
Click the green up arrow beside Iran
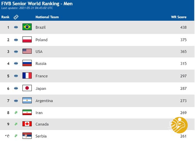[x=16, y=113]
